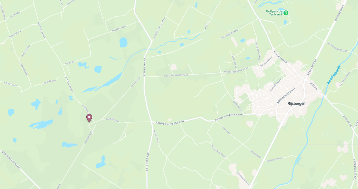
Task: Click the Nelleveldstraat road label
Action: pos(219,151)
